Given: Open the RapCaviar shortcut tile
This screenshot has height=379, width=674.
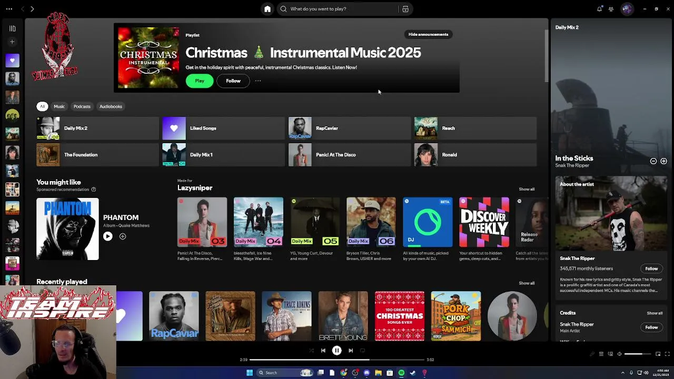Looking at the screenshot, I should coord(350,128).
